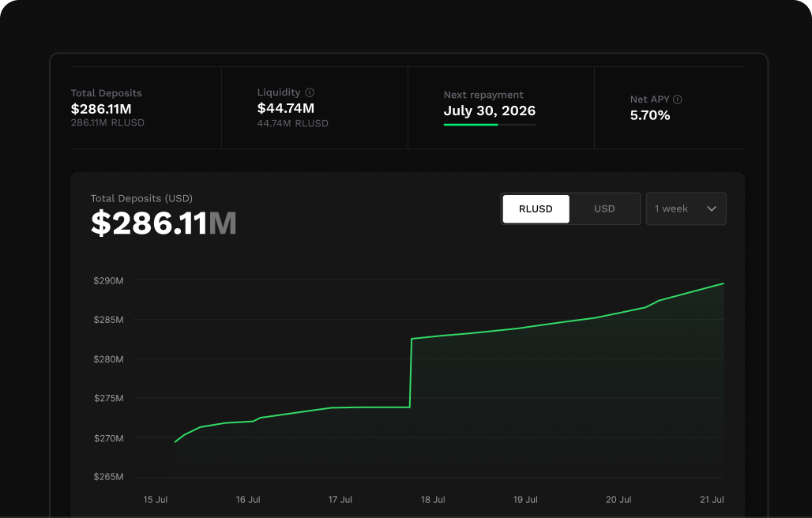Click the $265M y-axis label
Viewport: 812px width, 518px height.
(108, 477)
